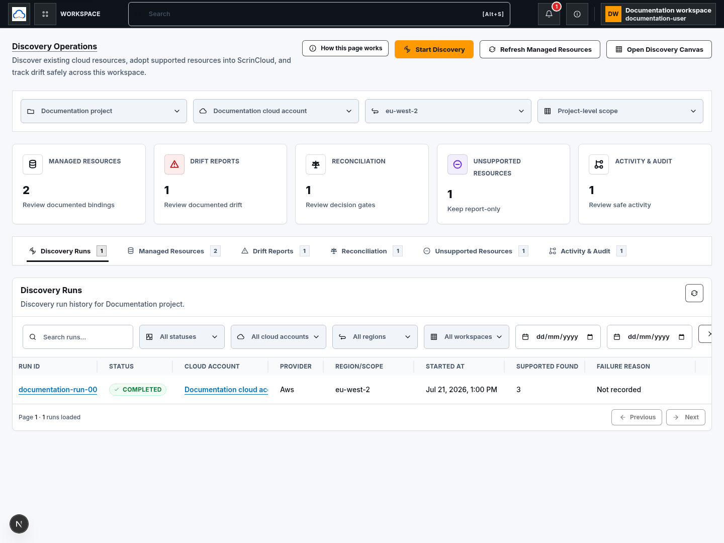Click the round N badge at bottom-left
This screenshot has height=543, width=724.
pos(19,524)
